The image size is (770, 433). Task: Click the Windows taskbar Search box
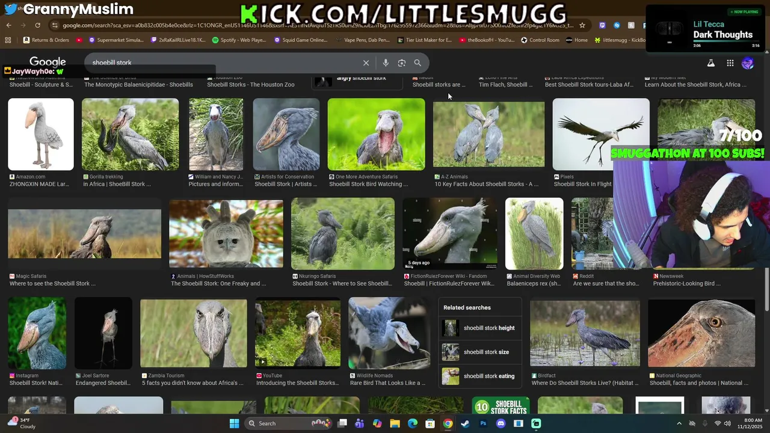click(x=288, y=423)
